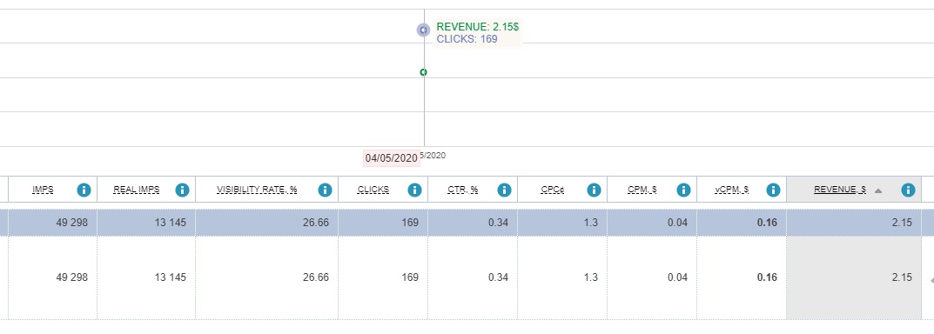Image resolution: width=934 pixels, height=334 pixels.
Task: Open the CPC¢ column info icon
Action: coord(594,190)
